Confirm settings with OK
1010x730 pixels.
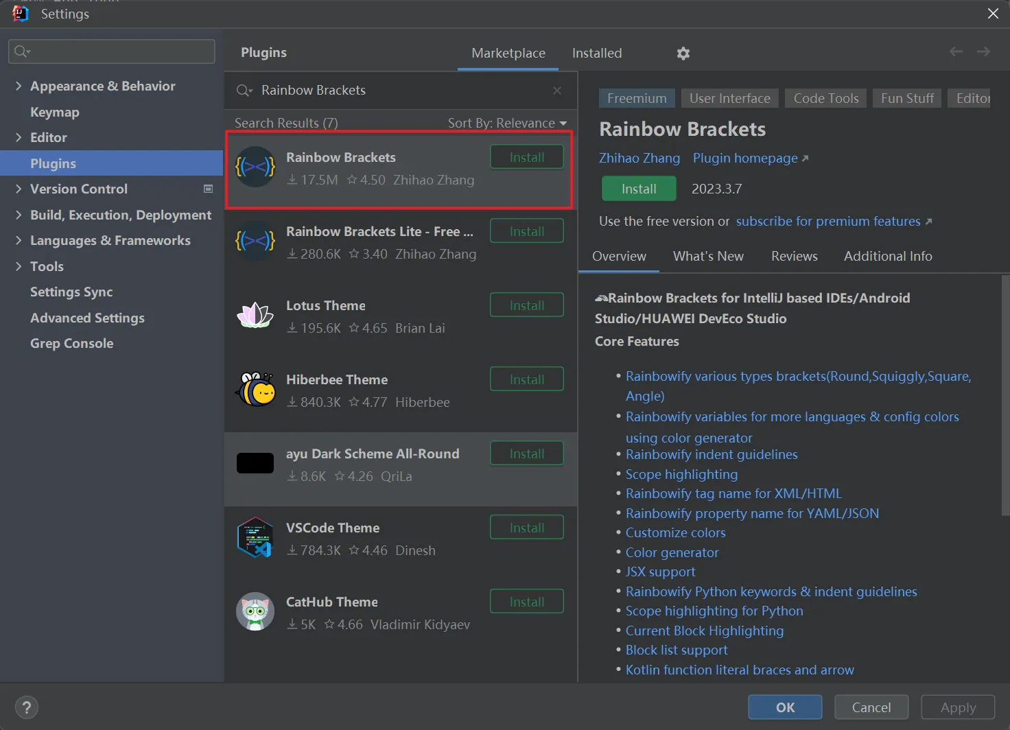coord(785,707)
